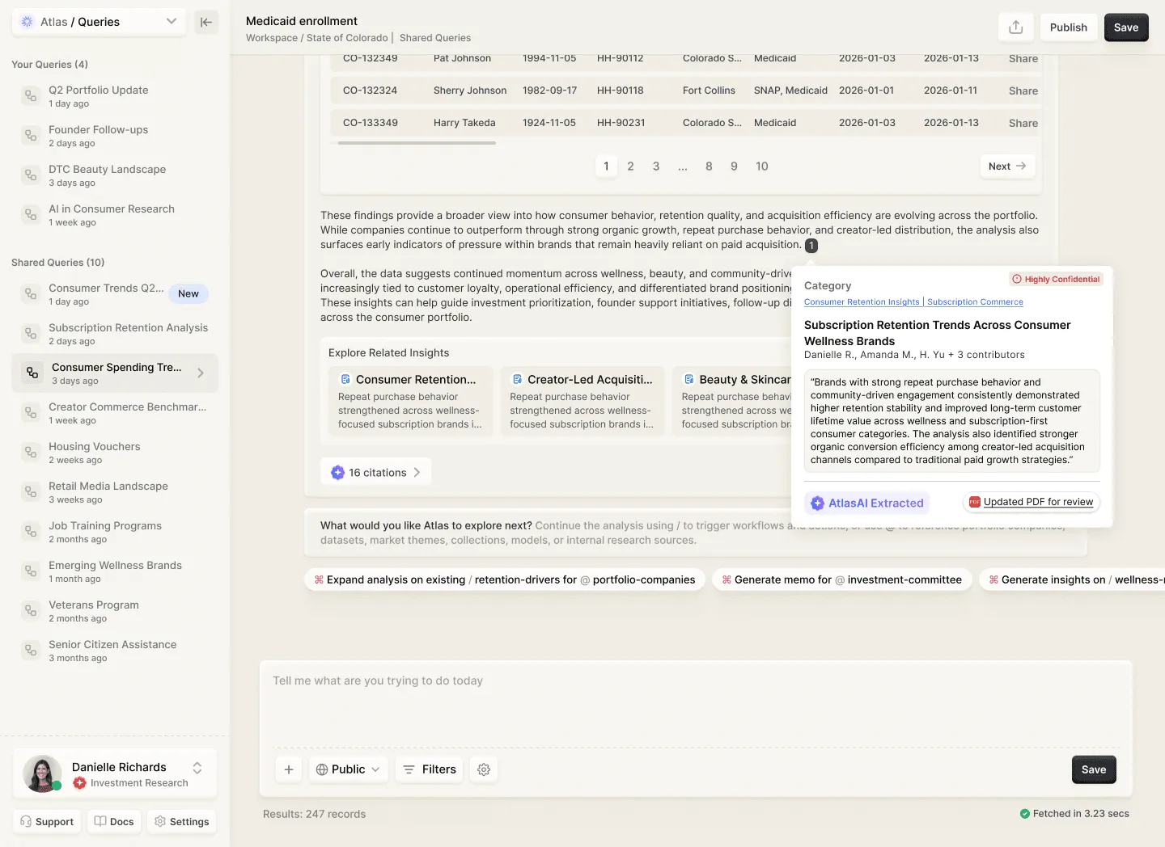Open Support with the headset icon
This screenshot has width=1165, height=847.
click(47, 821)
